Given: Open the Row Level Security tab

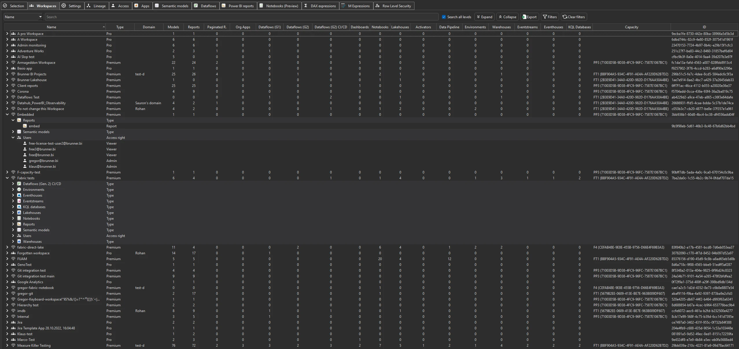Looking at the screenshot, I should (394, 6).
